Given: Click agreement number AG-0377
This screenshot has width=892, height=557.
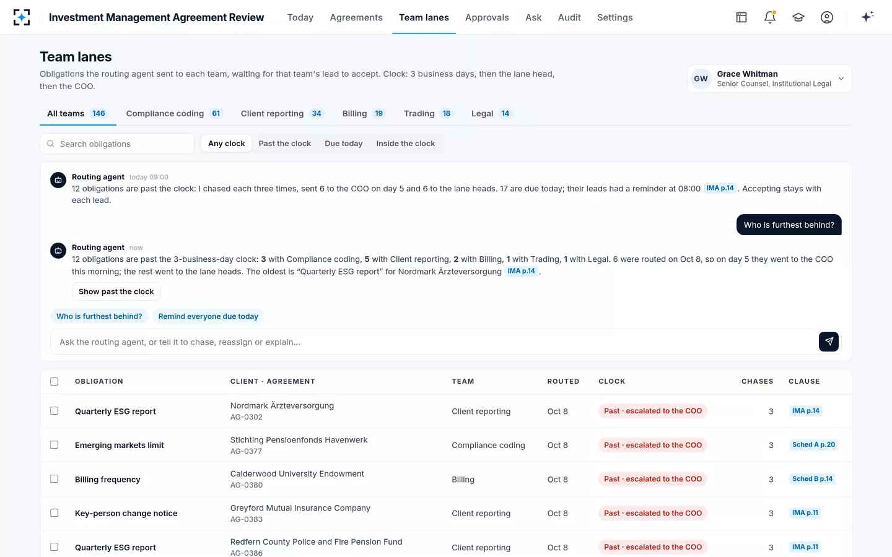Looking at the screenshot, I should pyautogui.click(x=247, y=451).
